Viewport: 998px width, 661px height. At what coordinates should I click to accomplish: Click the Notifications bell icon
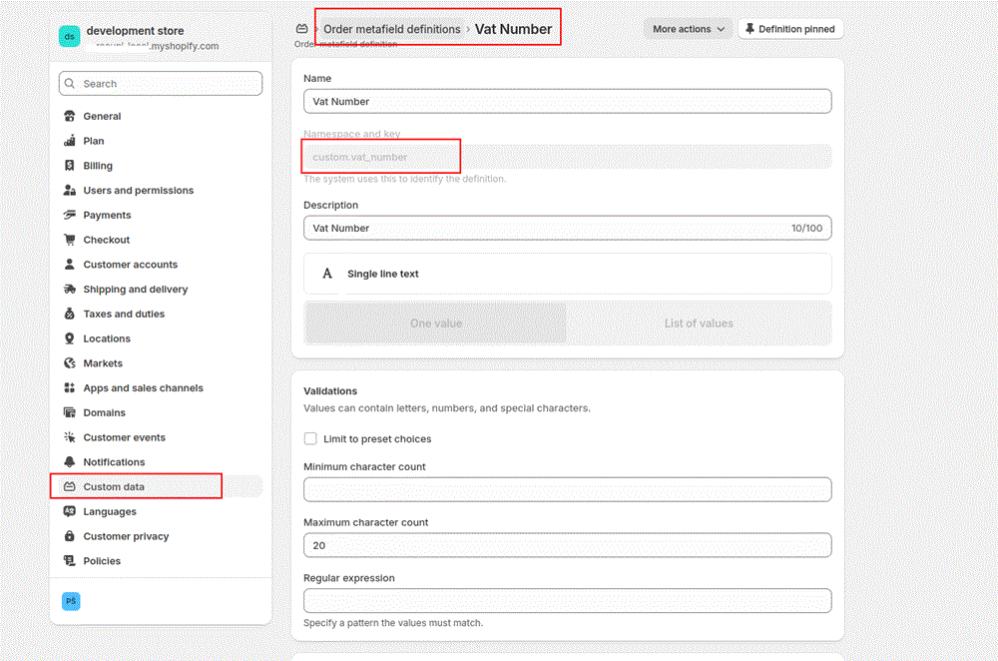pos(70,462)
